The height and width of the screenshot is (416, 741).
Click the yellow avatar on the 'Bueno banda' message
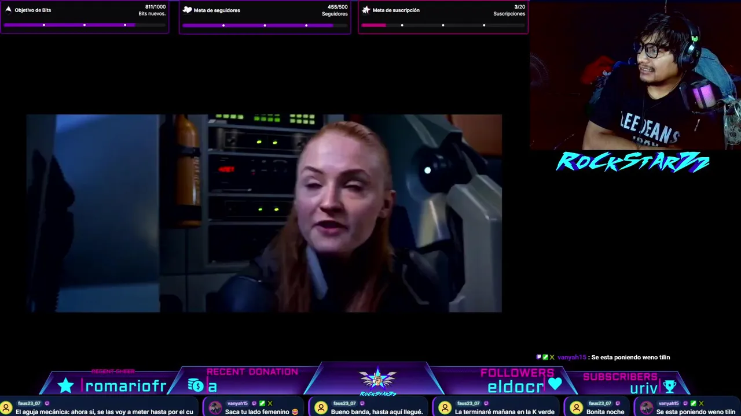click(x=321, y=408)
